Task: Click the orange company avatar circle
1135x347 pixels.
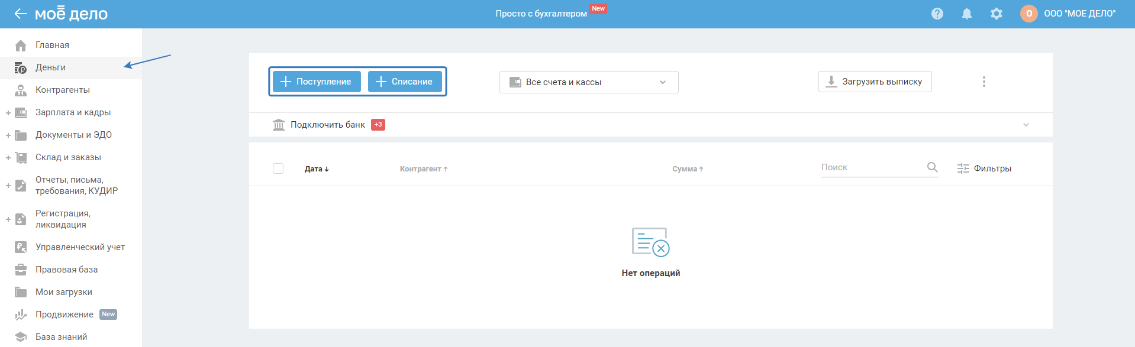Action: [1029, 14]
